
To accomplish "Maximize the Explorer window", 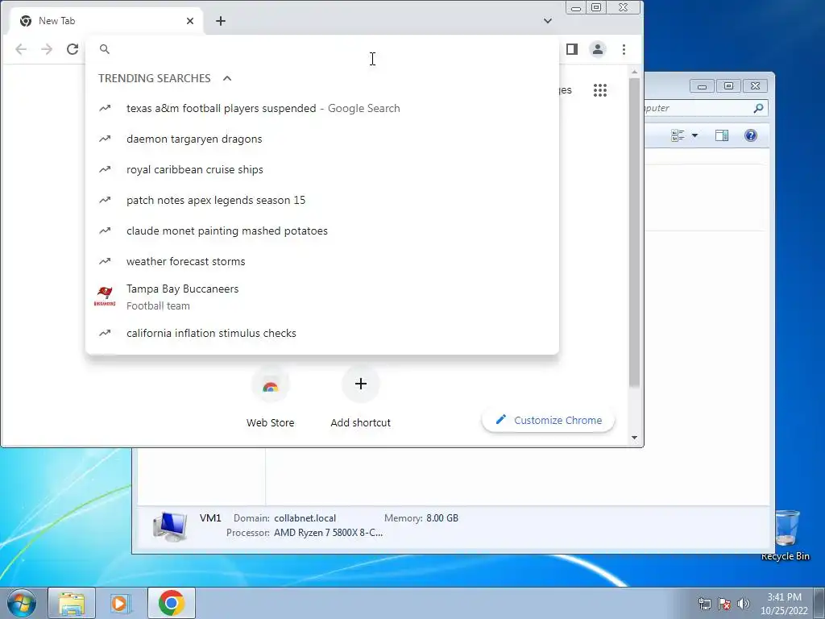I will tap(728, 85).
